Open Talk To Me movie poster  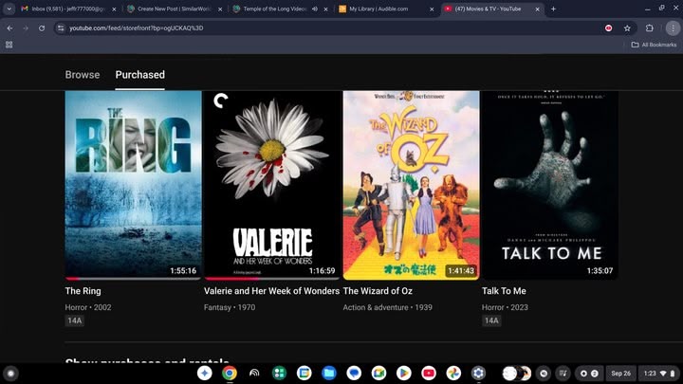(x=549, y=185)
